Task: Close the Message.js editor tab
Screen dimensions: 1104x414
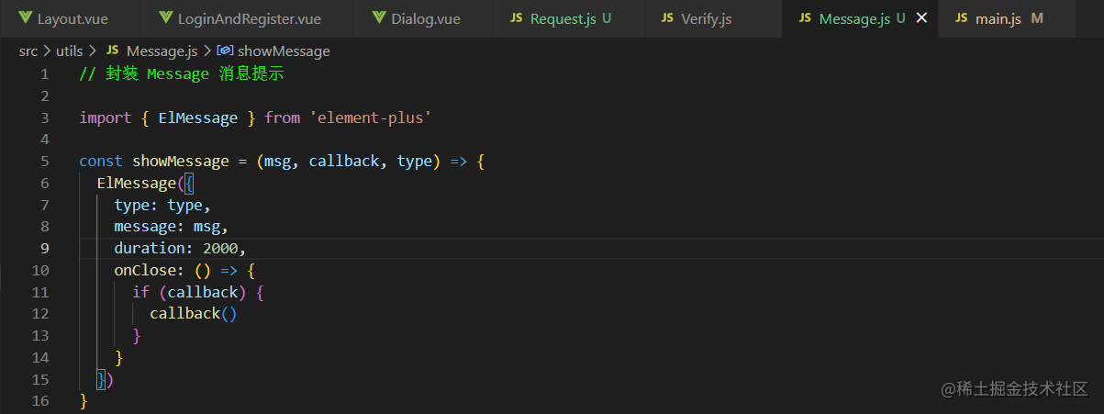Action: click(x=922, y=18)
